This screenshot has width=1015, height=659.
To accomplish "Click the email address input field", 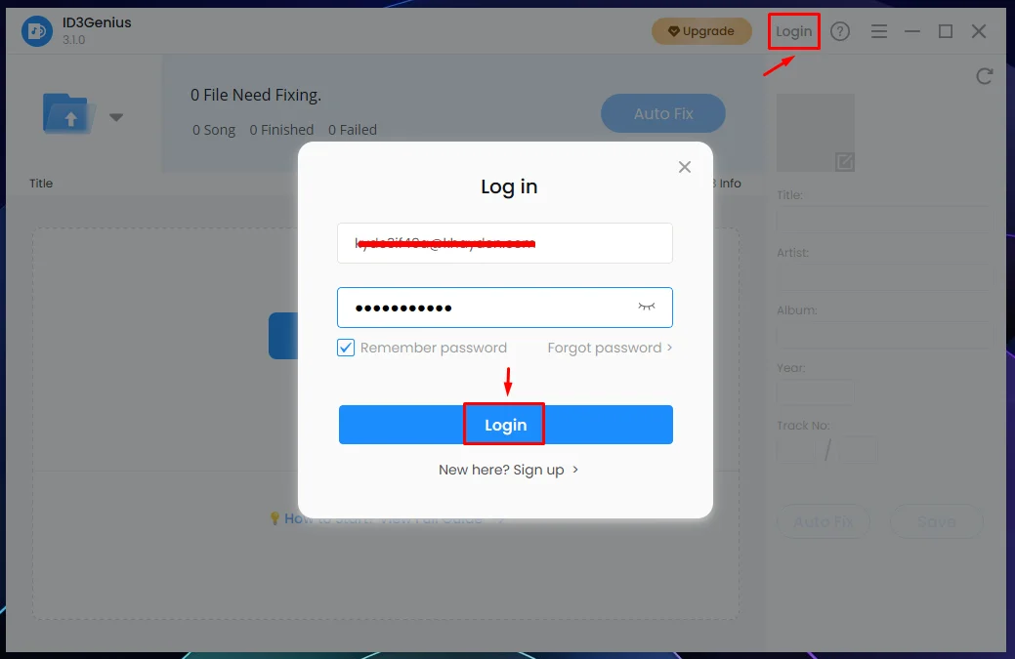I will click(x=505, y=243).
